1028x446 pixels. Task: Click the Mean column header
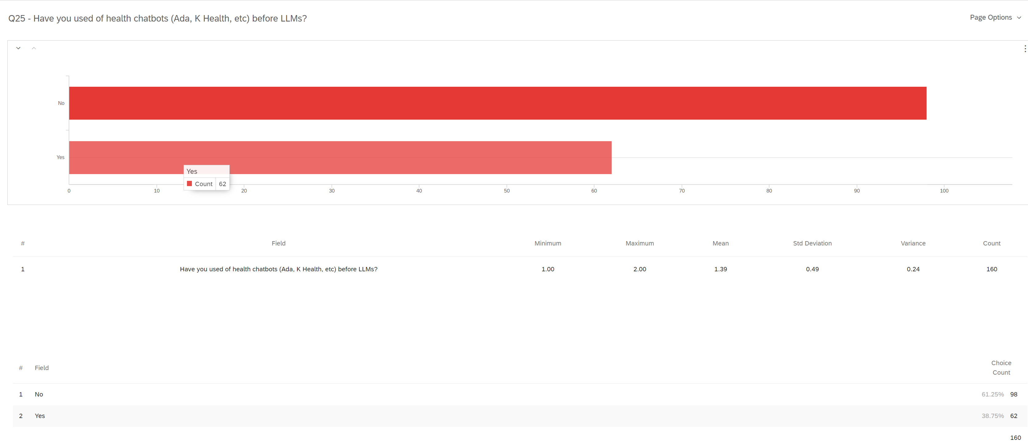[720, 243]
